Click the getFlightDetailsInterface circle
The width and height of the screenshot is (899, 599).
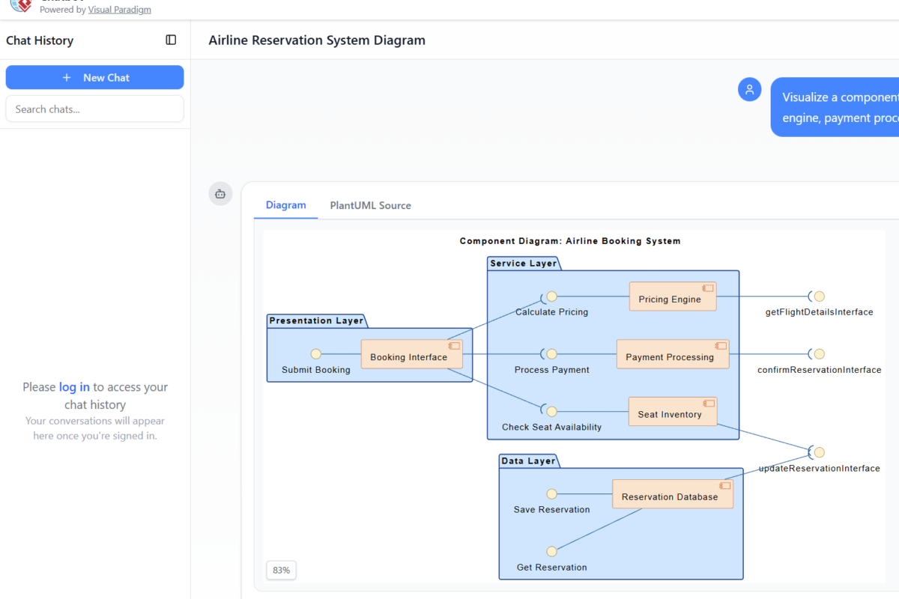(x=819, y=297)
